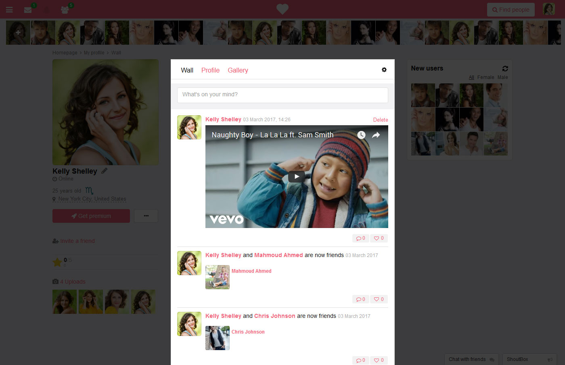This screenshot has height=365, width=565.
Task: Click New York City, United States location
Action: tap(92, 199)
